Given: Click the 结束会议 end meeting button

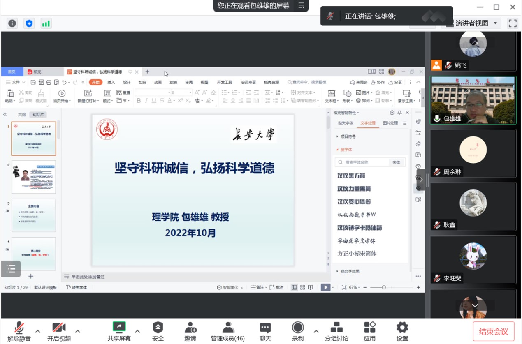Looking at the screenshot, I should click(x=493, y=331).
